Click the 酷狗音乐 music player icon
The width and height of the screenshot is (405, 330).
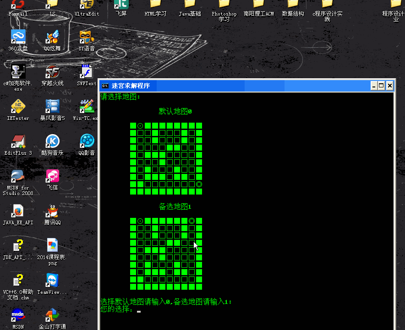[x=52, y=141]
